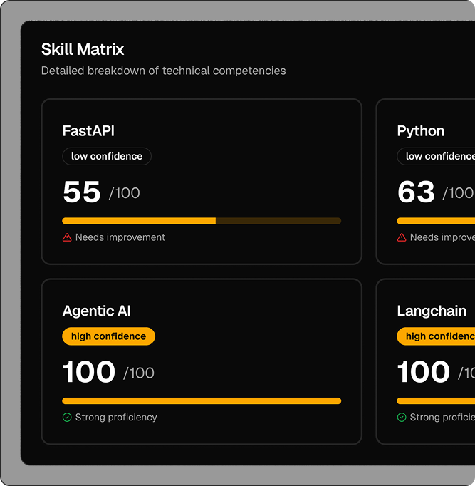Click 'Strong proficiency' text in Agentic AI card
Screen dimensions: 475x486
116,418
